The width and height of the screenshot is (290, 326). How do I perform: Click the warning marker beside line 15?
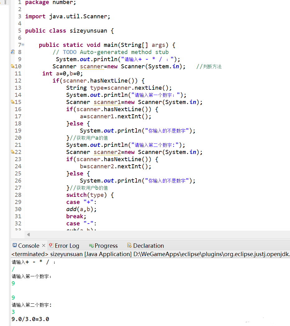click(12, 102)
